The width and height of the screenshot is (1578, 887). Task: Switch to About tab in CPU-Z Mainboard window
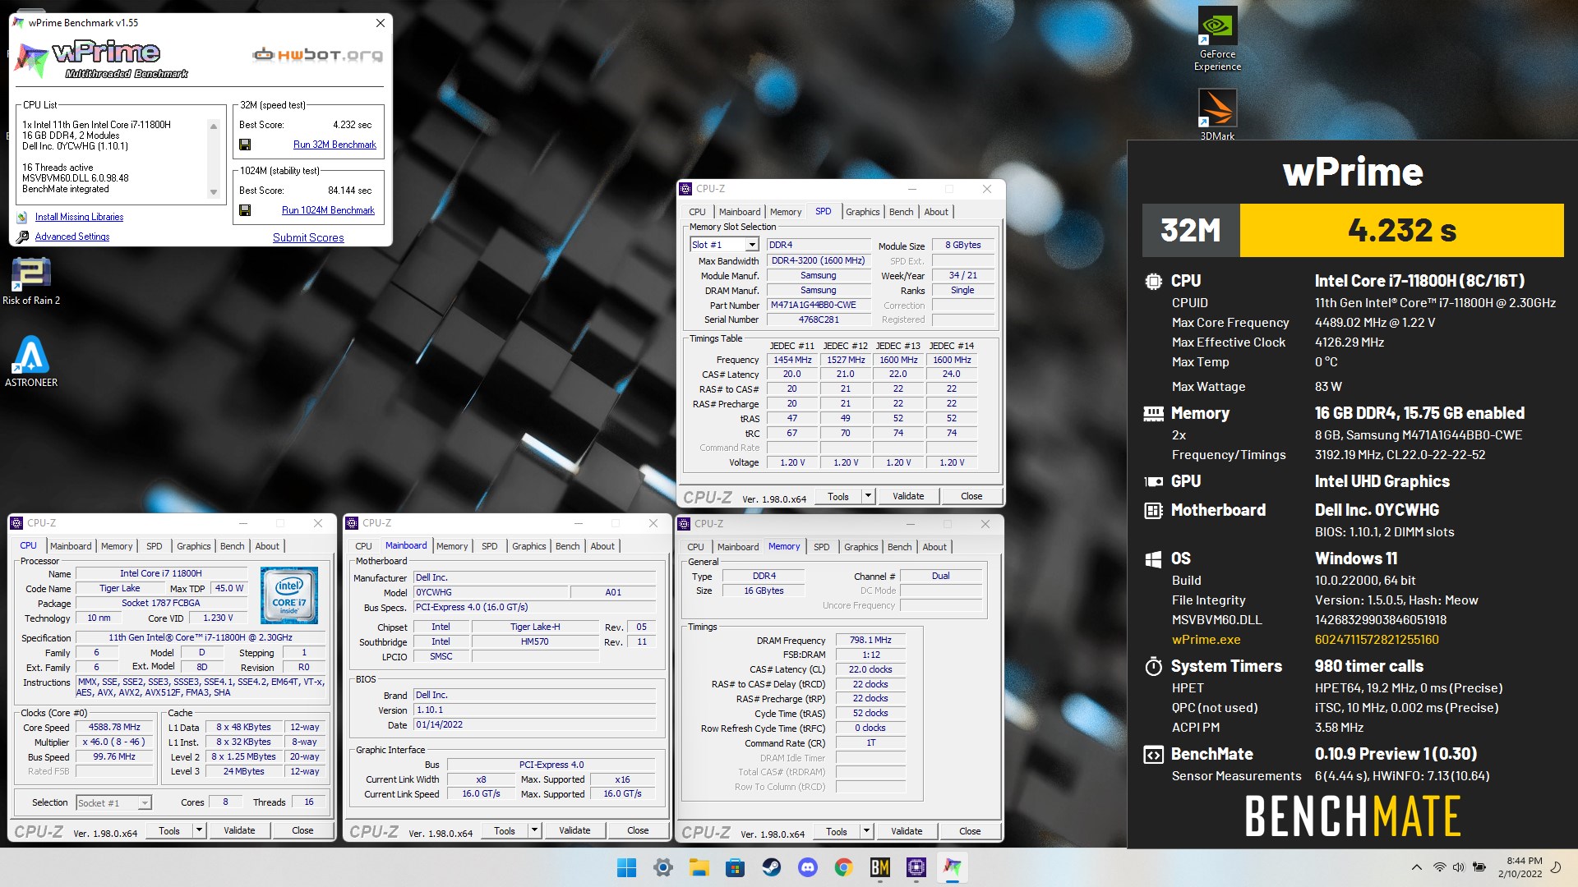click(602, 546)
